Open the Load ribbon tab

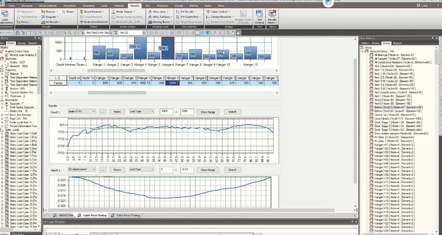pos(104,5)
